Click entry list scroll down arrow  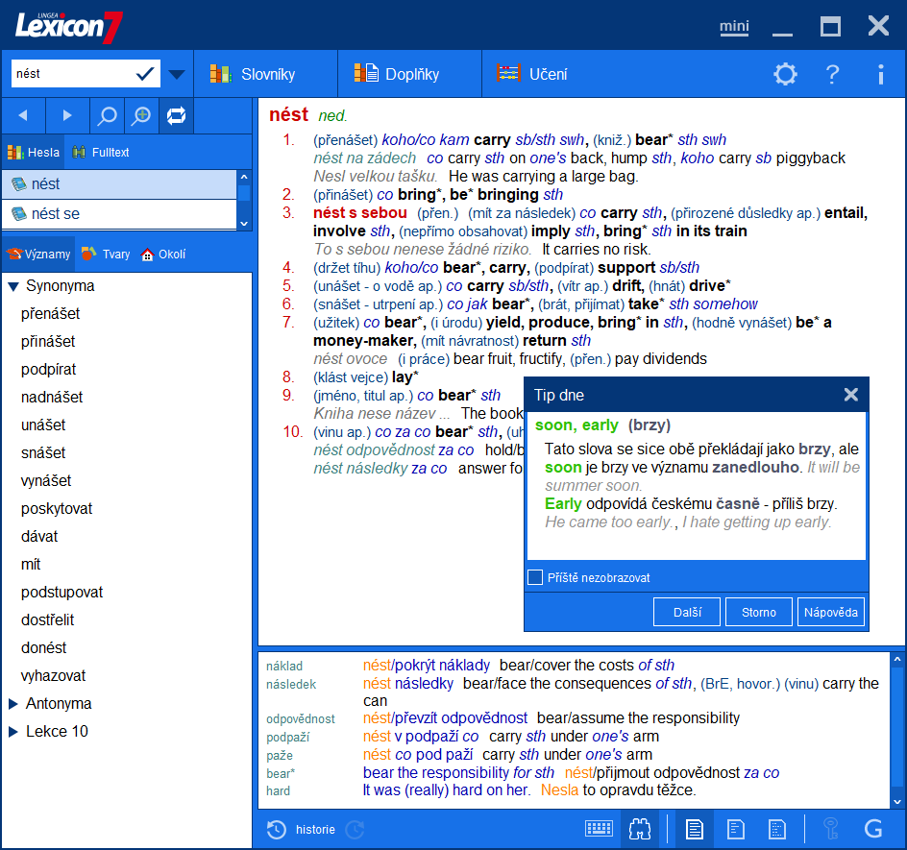pos(244,223)
